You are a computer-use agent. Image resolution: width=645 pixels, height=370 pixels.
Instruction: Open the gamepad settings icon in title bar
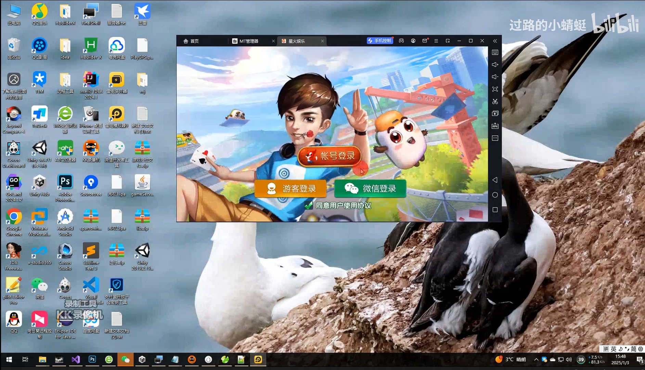point(401,41)
